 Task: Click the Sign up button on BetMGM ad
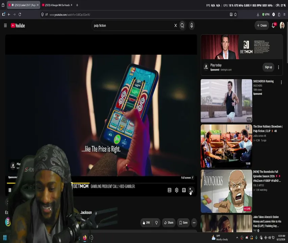tap(268, 67)
